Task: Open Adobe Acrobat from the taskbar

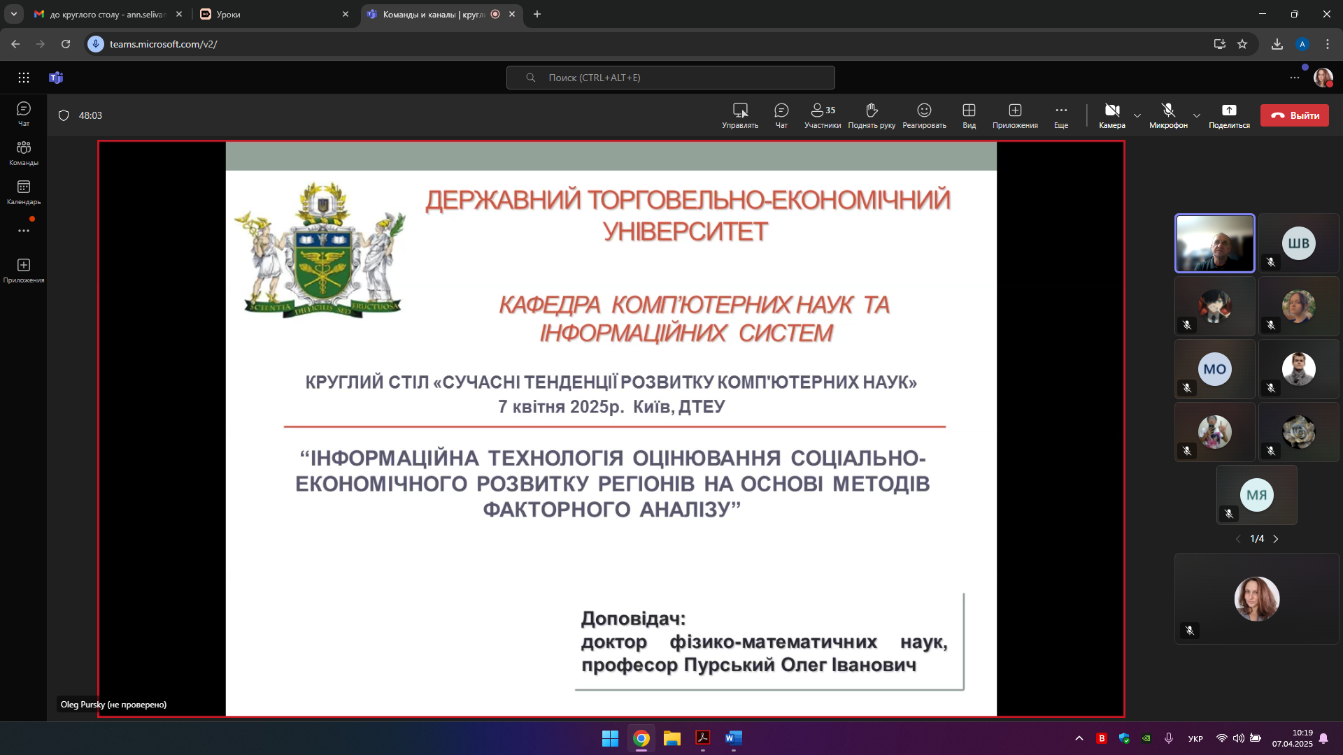Action: [703, 738]
